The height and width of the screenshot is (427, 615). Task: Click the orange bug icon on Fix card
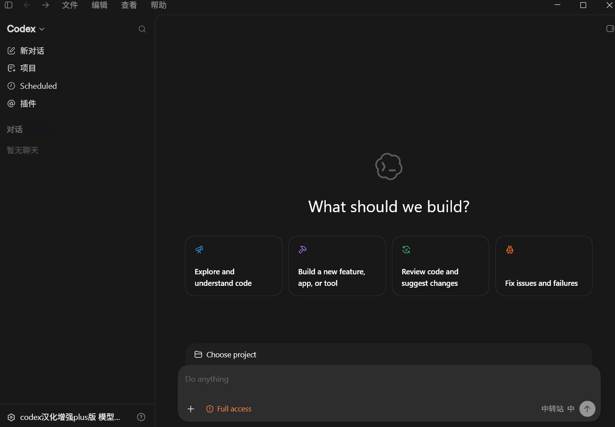click(510, 250)
